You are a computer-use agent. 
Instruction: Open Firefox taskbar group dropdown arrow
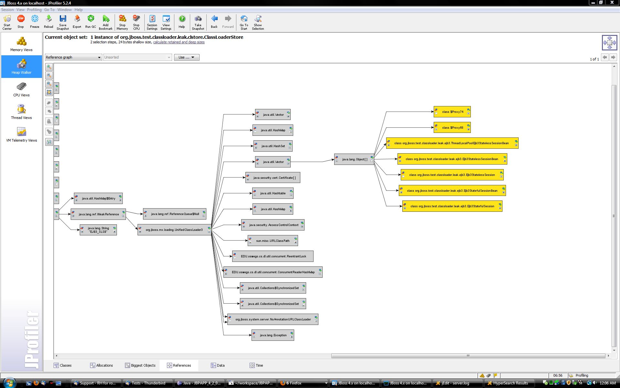pos(326,383)
